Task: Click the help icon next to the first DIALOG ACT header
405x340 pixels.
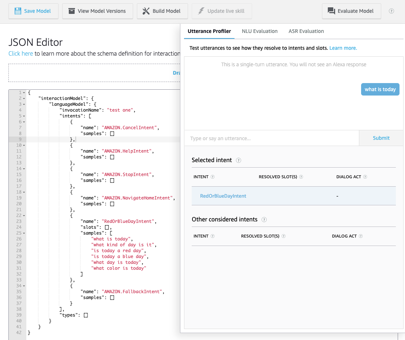Action: [365, 177]
